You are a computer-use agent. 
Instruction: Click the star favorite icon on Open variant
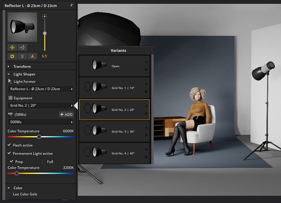tap(146, 69)
